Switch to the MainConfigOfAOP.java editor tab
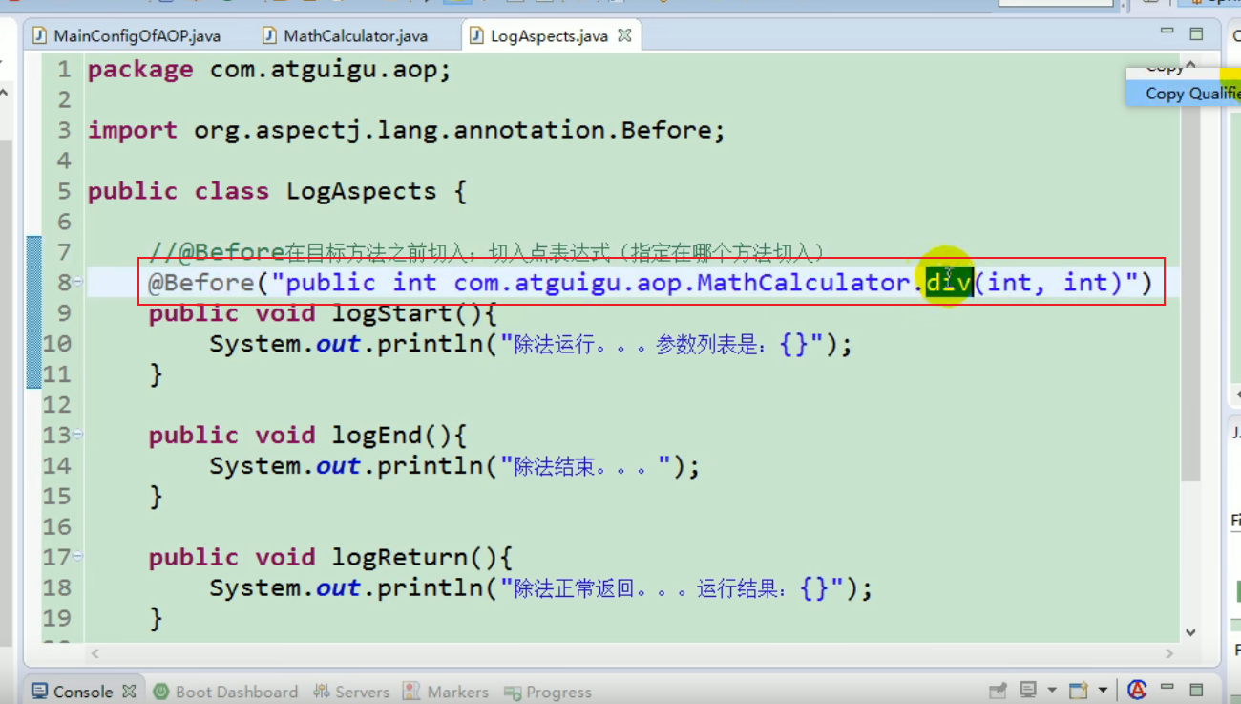The image size is (1241, 704). pyautogui.click(x=127, y=36)
